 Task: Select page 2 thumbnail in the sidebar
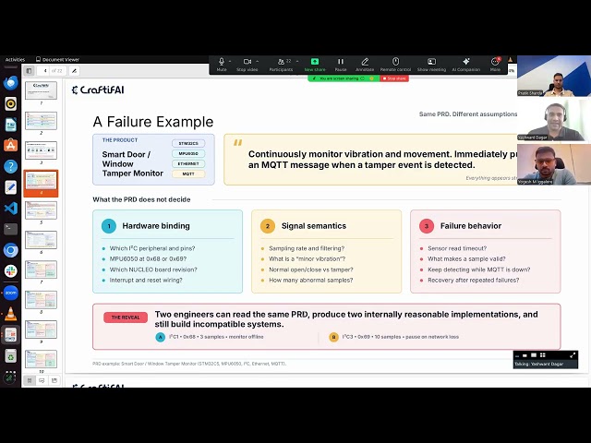pyautogui.click(x=41, y=121)
